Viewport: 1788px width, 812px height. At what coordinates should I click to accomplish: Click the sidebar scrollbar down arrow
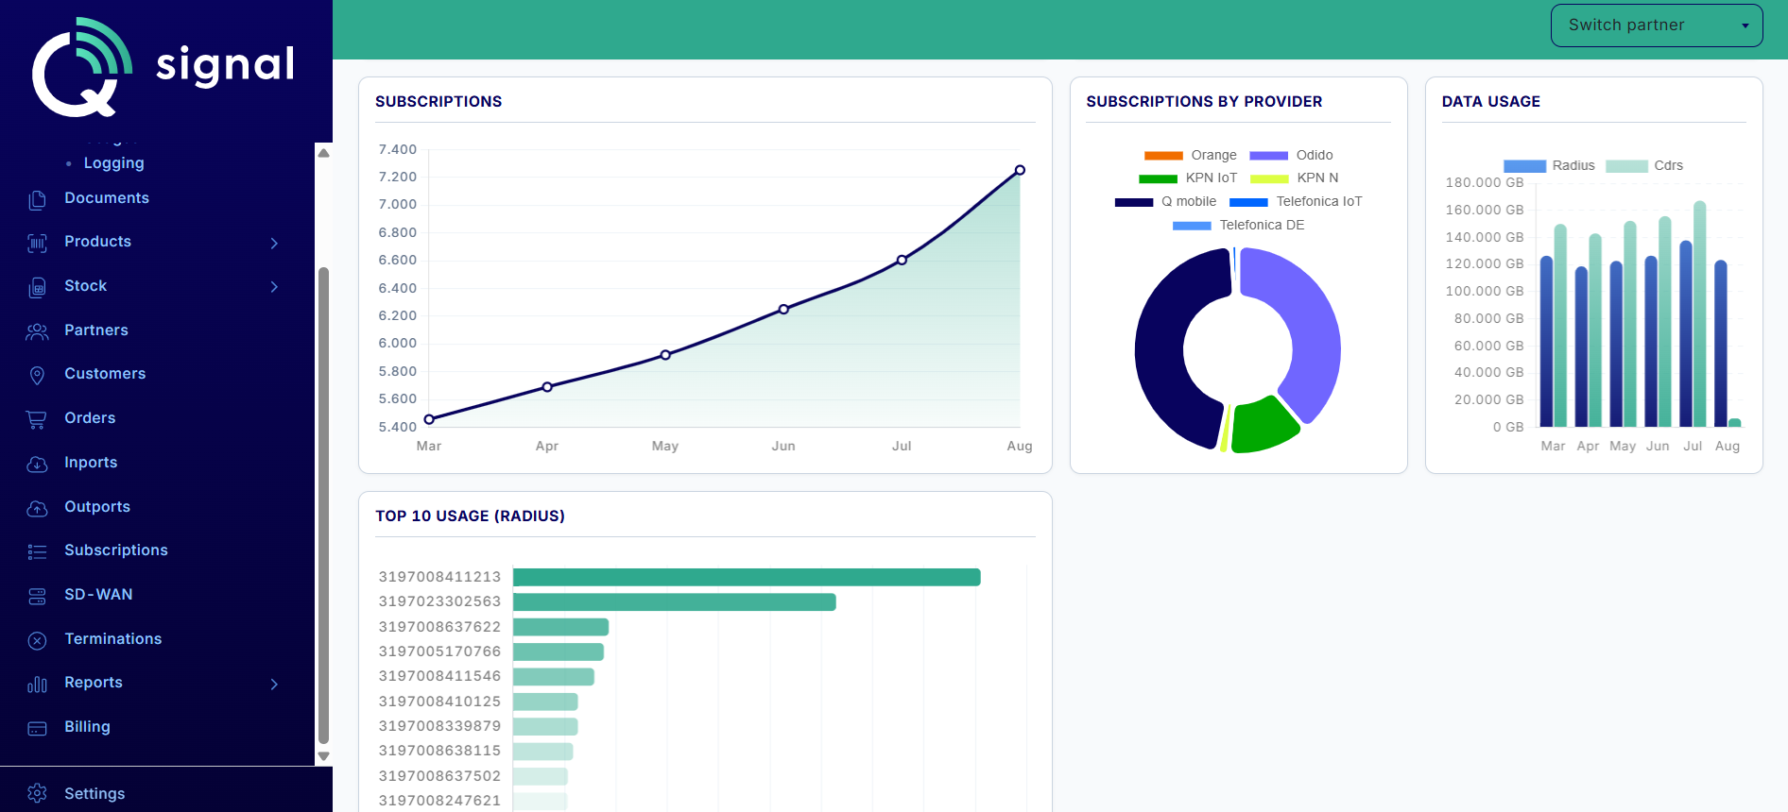(x=323, y=756)
